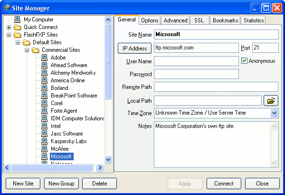Collapse the Default Sites node
285x195 pixels.
[18, 42]
